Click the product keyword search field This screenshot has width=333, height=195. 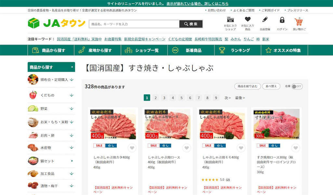[134, 24]
